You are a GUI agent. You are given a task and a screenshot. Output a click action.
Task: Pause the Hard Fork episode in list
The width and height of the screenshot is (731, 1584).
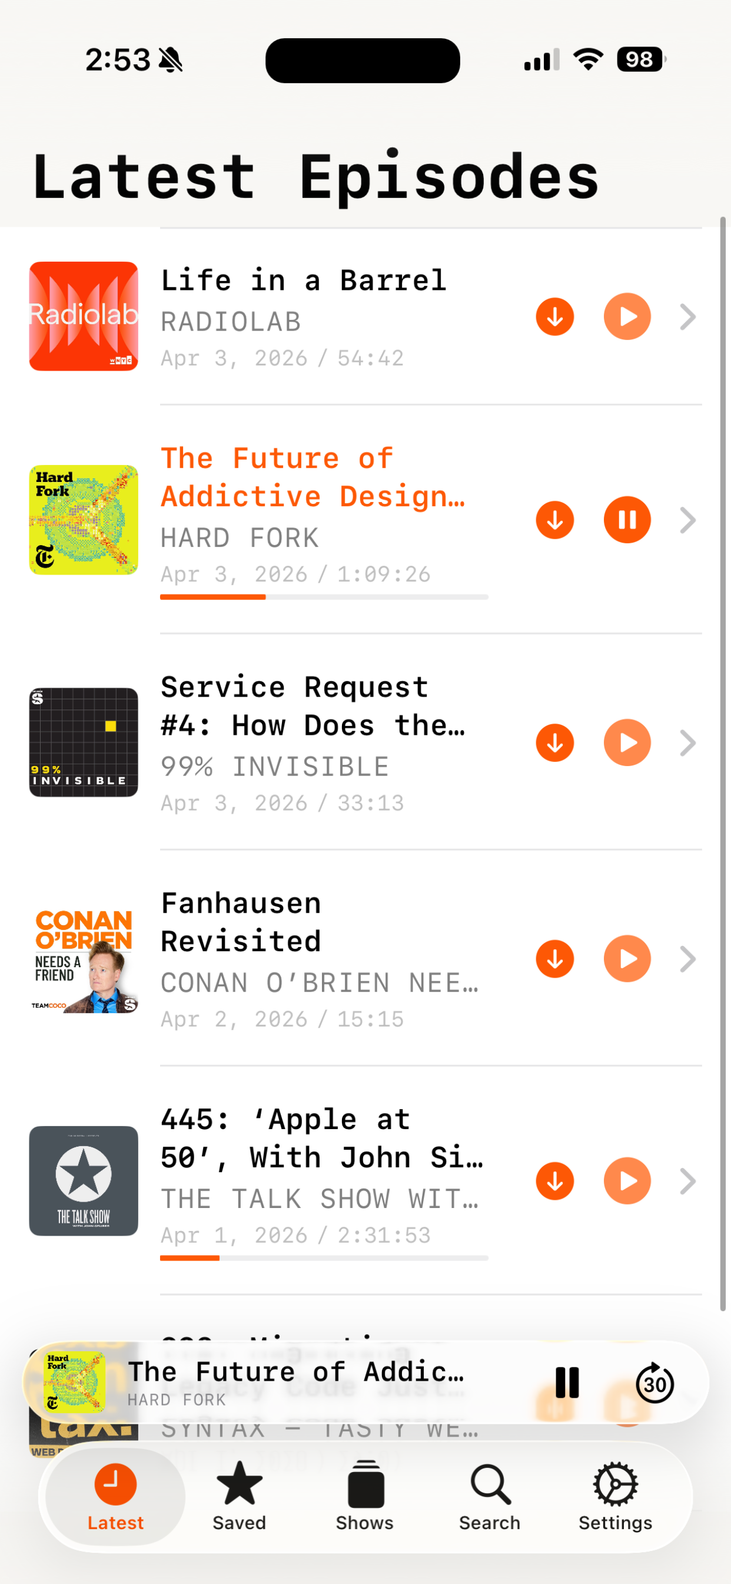[x=627, y=520]
